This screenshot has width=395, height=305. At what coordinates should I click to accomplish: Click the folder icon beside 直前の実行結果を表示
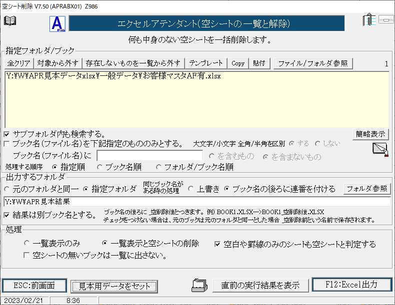tap(199, 285)
